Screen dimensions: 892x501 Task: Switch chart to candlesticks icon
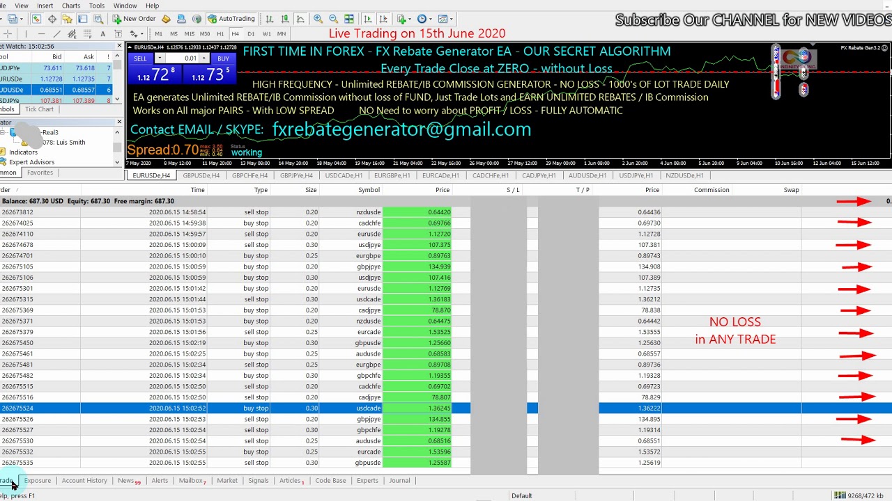pyautogui.click(x=285, y=19)
